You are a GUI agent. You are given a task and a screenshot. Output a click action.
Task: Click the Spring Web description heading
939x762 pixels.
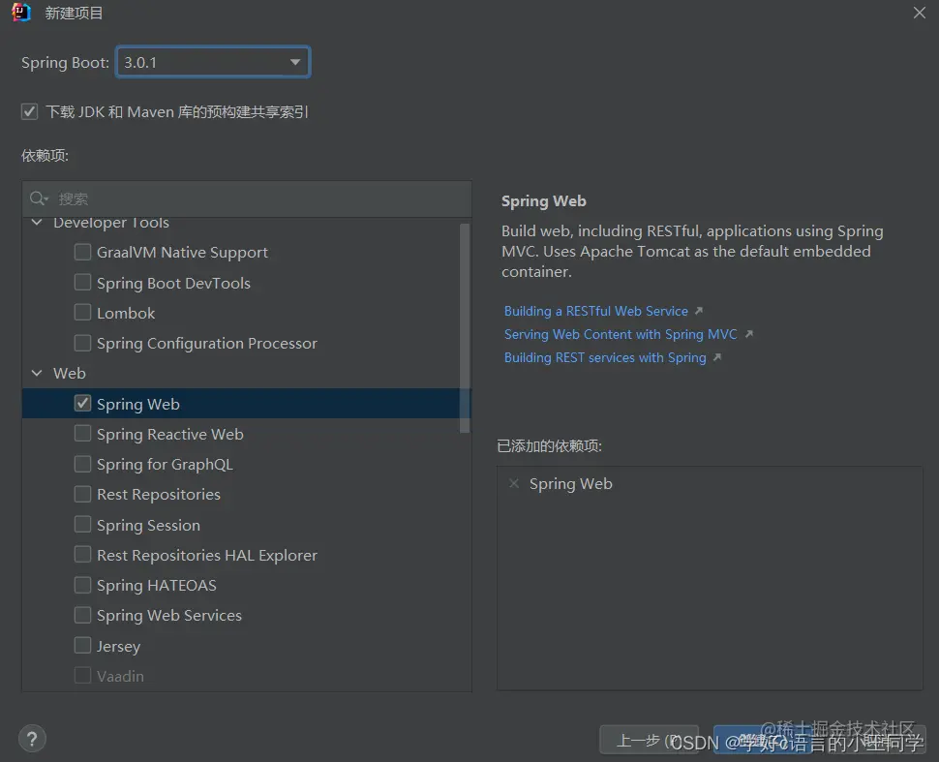[x=544, y=201]
